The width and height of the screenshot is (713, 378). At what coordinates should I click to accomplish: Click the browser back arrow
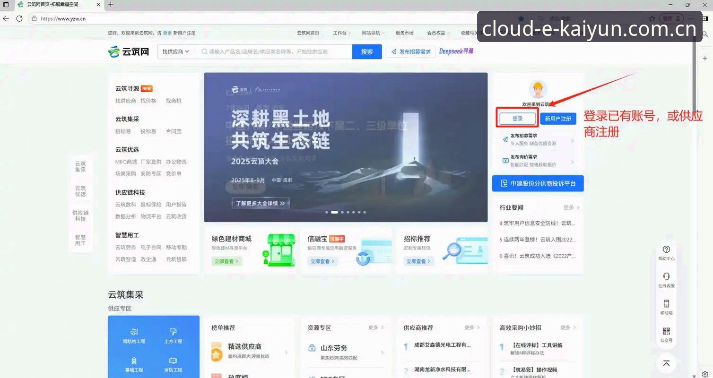[x=6, y=18]
